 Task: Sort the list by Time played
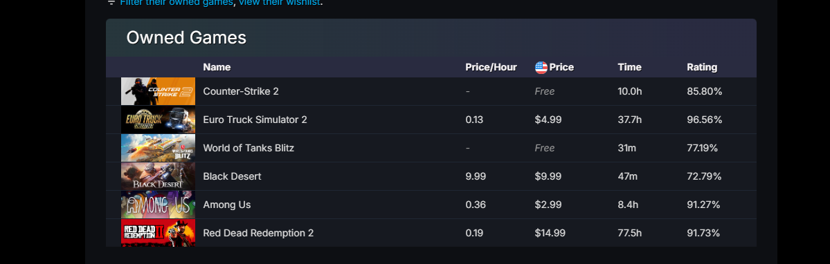coord(629,67)
